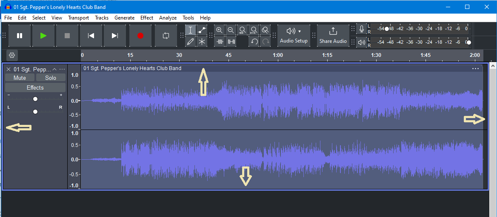Image resolution: width=497 pixels, height=217 pixels.
Task: Select the Multi-tool asterisk icon
Action: pos(202,42)
